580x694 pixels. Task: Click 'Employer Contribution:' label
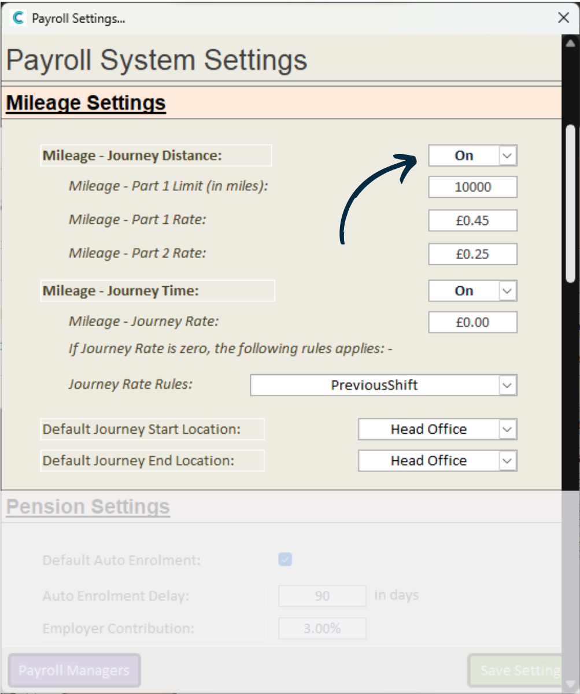tap(119, 629)
